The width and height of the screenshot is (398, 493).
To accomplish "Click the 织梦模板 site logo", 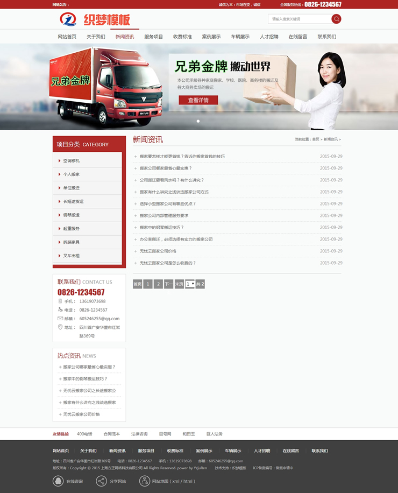I will click(95, 20).
